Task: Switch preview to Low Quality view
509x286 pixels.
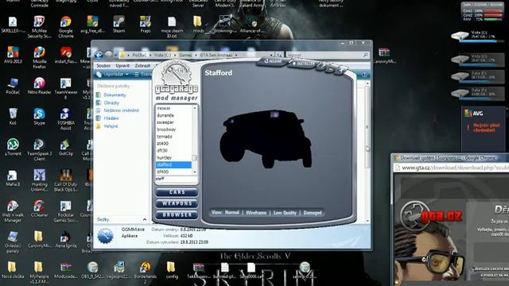Action: click(285, 213)
